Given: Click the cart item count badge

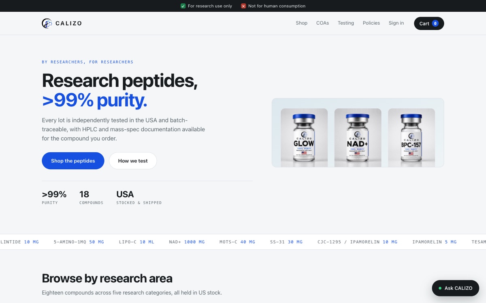Looking at the screenshot, I should [435, 23].
